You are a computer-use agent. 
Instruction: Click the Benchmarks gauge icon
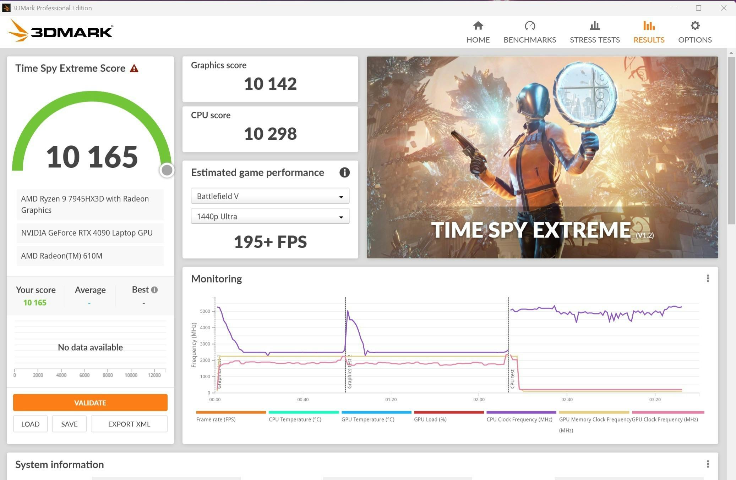coord(530,26)
